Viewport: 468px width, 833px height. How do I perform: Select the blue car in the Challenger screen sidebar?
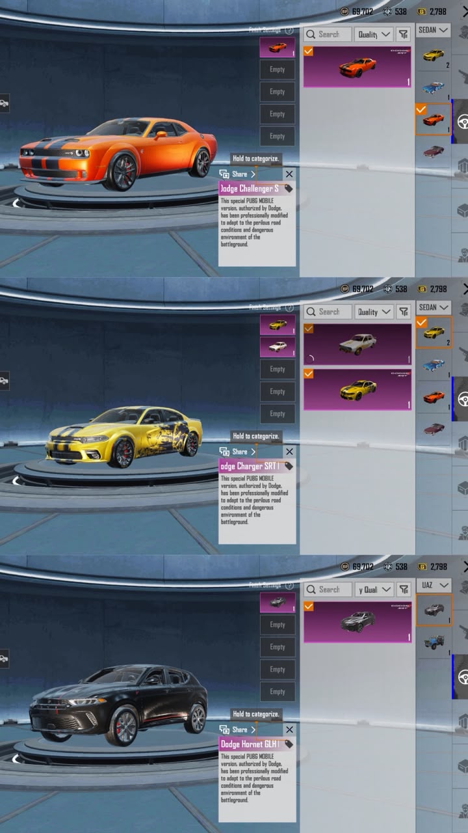(434, 87)
